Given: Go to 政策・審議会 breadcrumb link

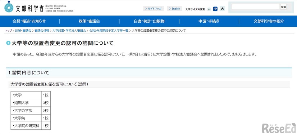Looking at the screenshot, I should [23, 31].
